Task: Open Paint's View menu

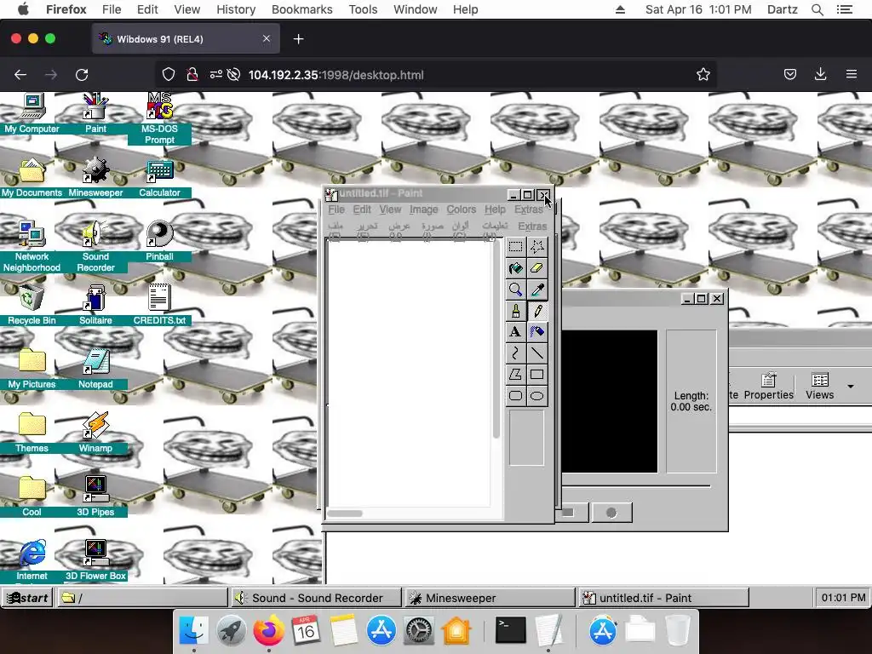Action: click(390, 209)
